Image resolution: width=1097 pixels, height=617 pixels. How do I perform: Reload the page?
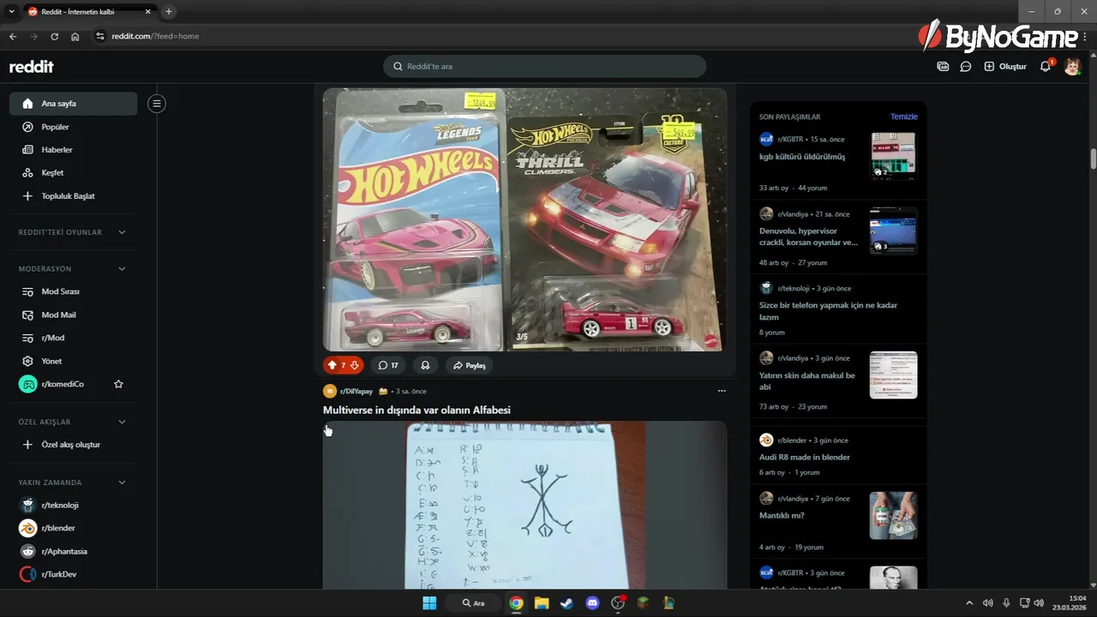tap(55, 36)
